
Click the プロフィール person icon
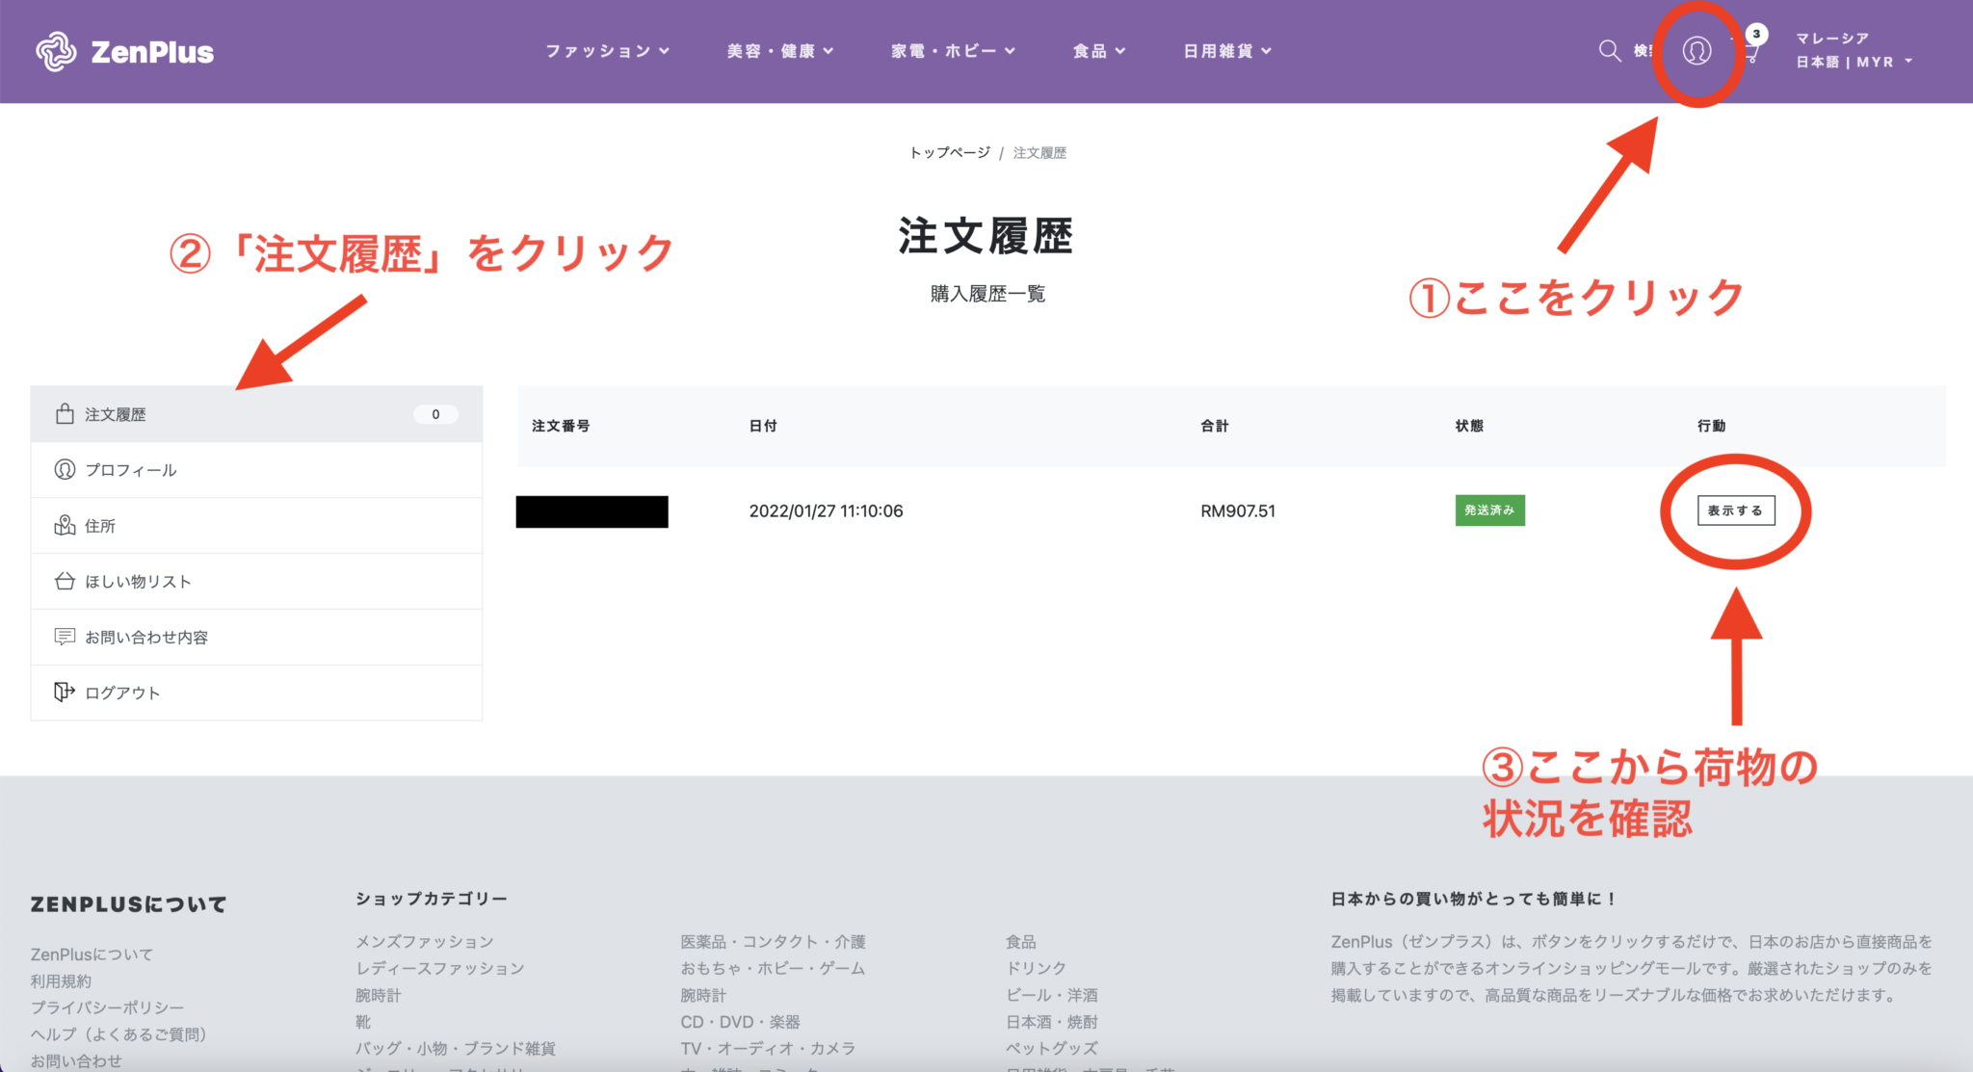(x=64, y=469)
